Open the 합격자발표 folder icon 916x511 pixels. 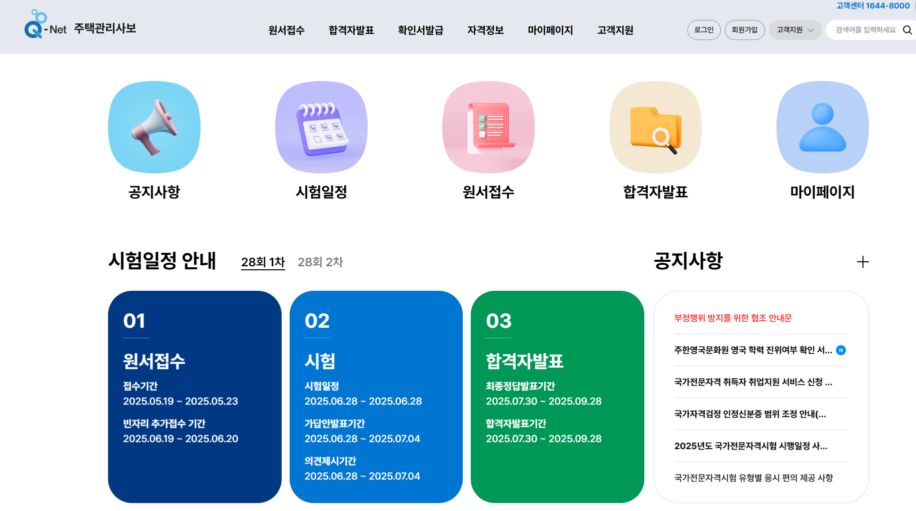(655, 127)
